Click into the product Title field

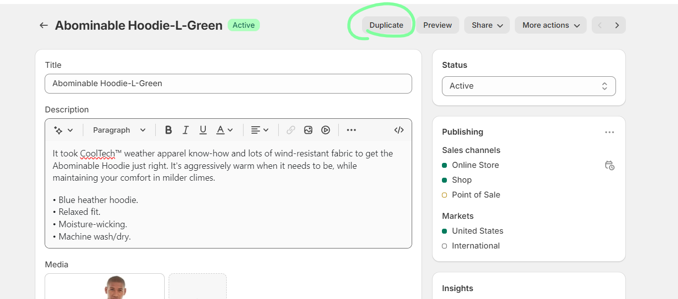(228, 84)
